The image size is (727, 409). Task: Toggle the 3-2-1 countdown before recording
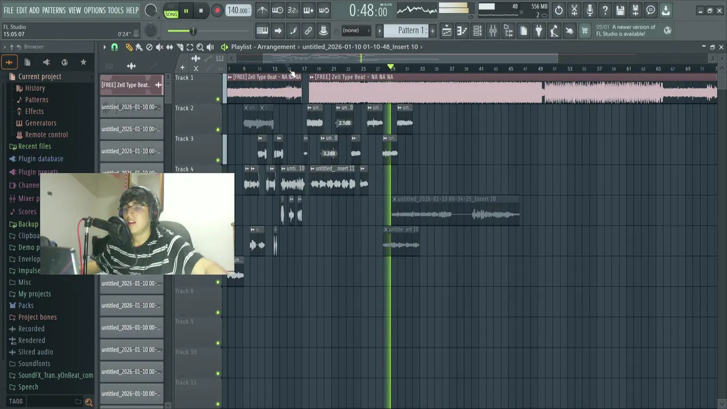pos(293,10)
